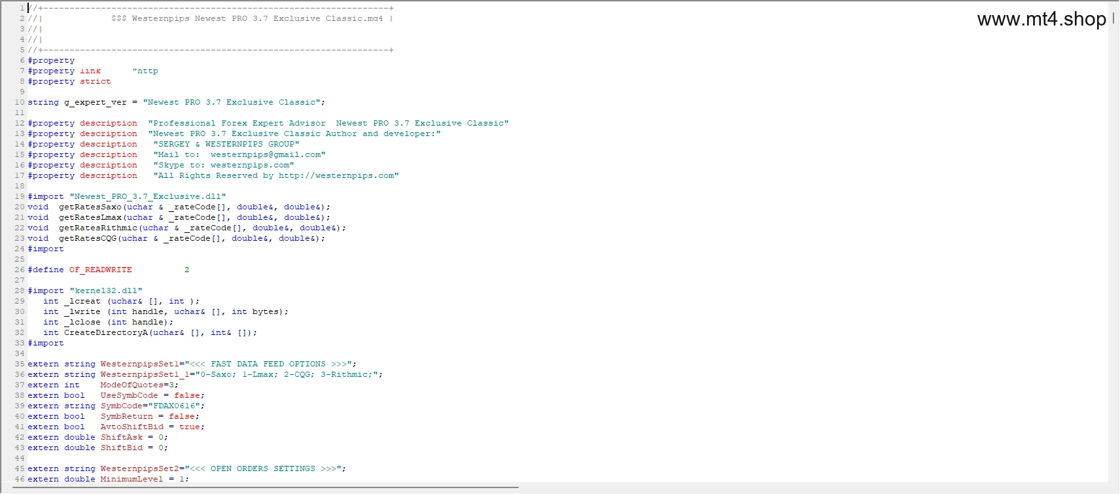This screenshot has width=1120, height=494.
Task: Click line number 9 in the gutter
Action: pos(22,92)
